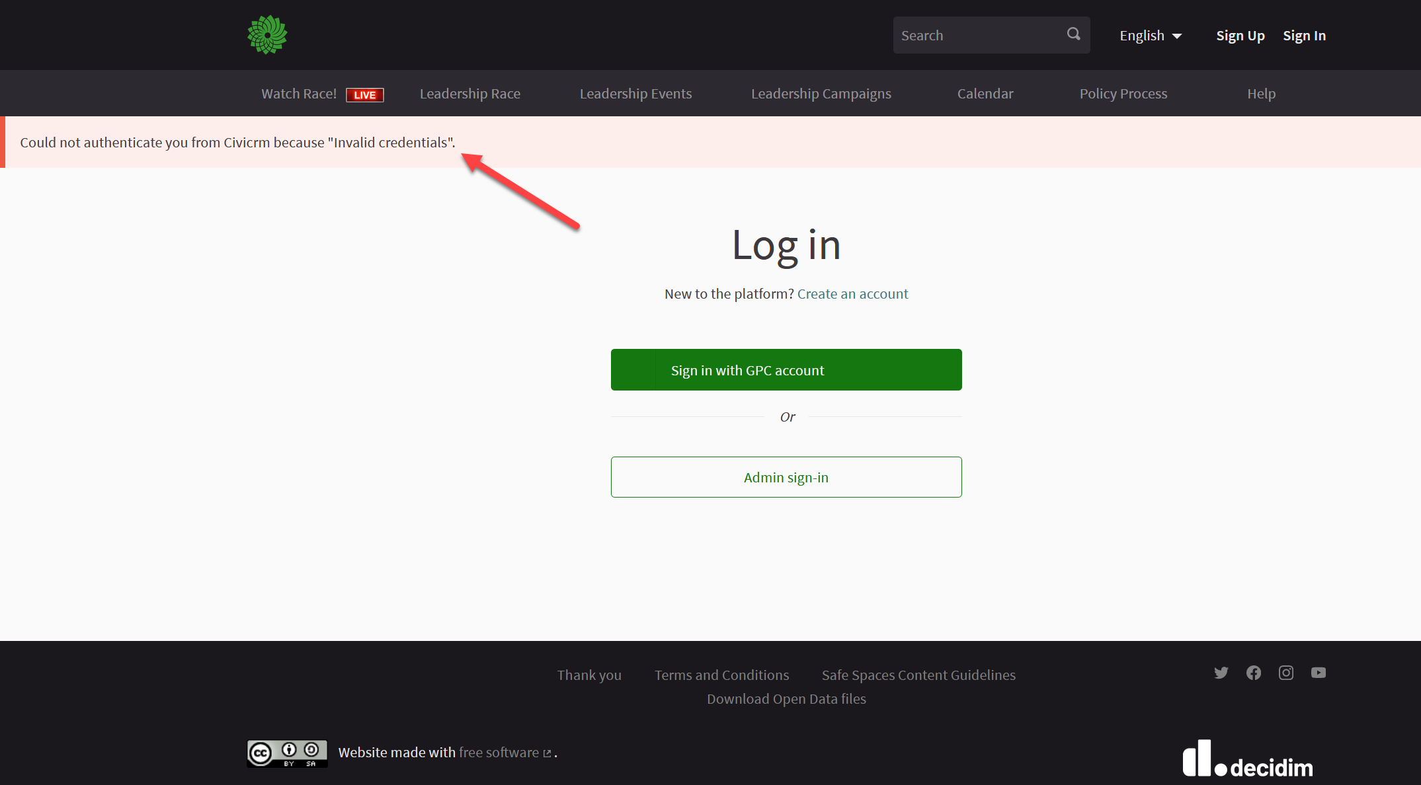Viewport: 1421px width, 785px height.
Task: Click the search magnifier icon
Action: [1073, 34]
